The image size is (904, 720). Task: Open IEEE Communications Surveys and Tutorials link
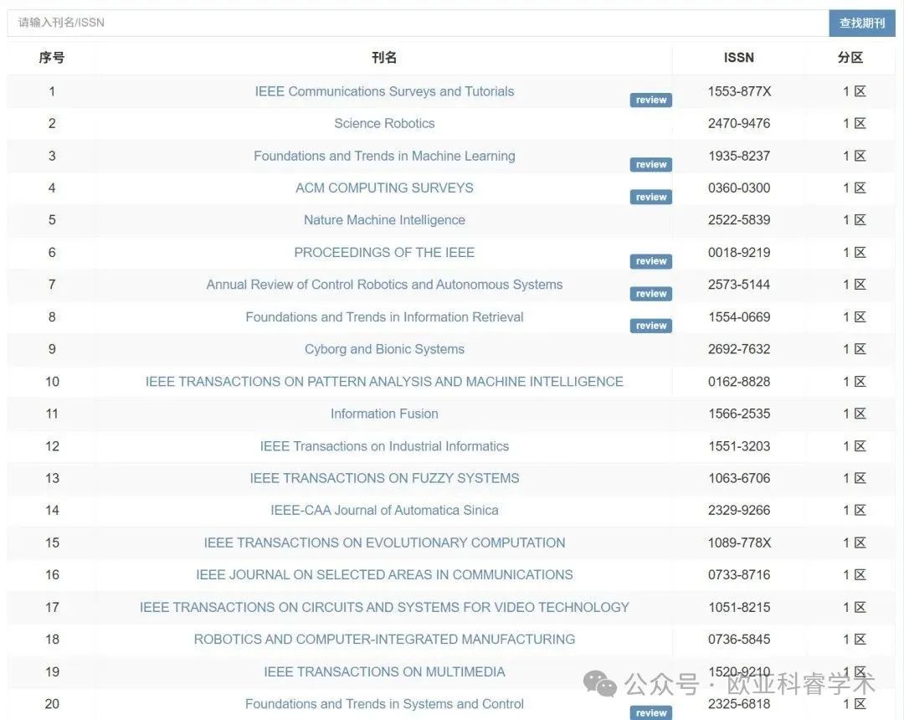click(x=384, y=91)
